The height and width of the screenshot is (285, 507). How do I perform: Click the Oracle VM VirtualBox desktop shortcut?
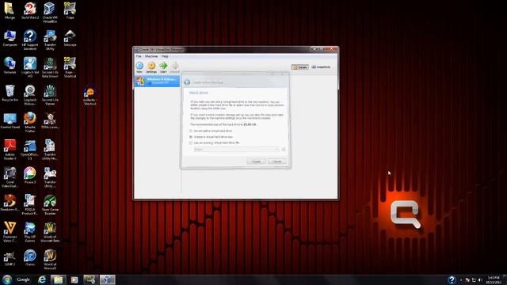(50, 13)
